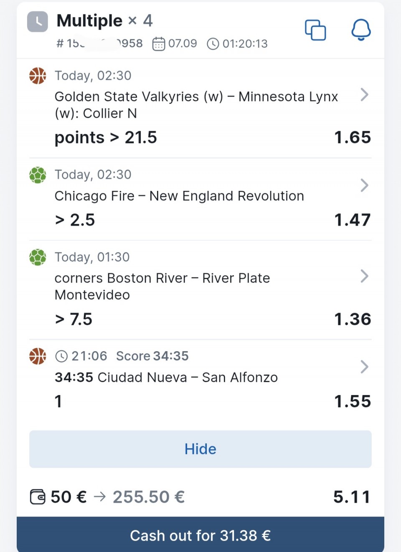
Task: Expand Ciudad Nueva – San Alfonzo chevron
Action: coord(364,367)
